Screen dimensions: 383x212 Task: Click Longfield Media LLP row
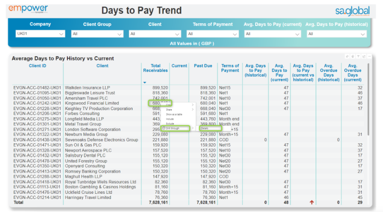(84, 119)
